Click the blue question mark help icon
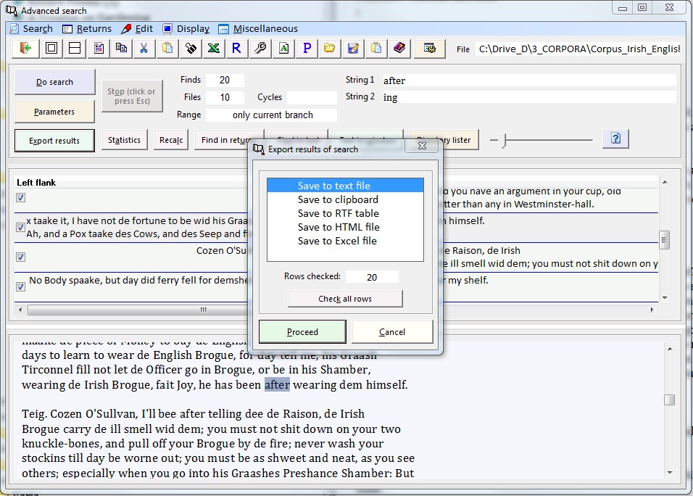 point(615,139)
